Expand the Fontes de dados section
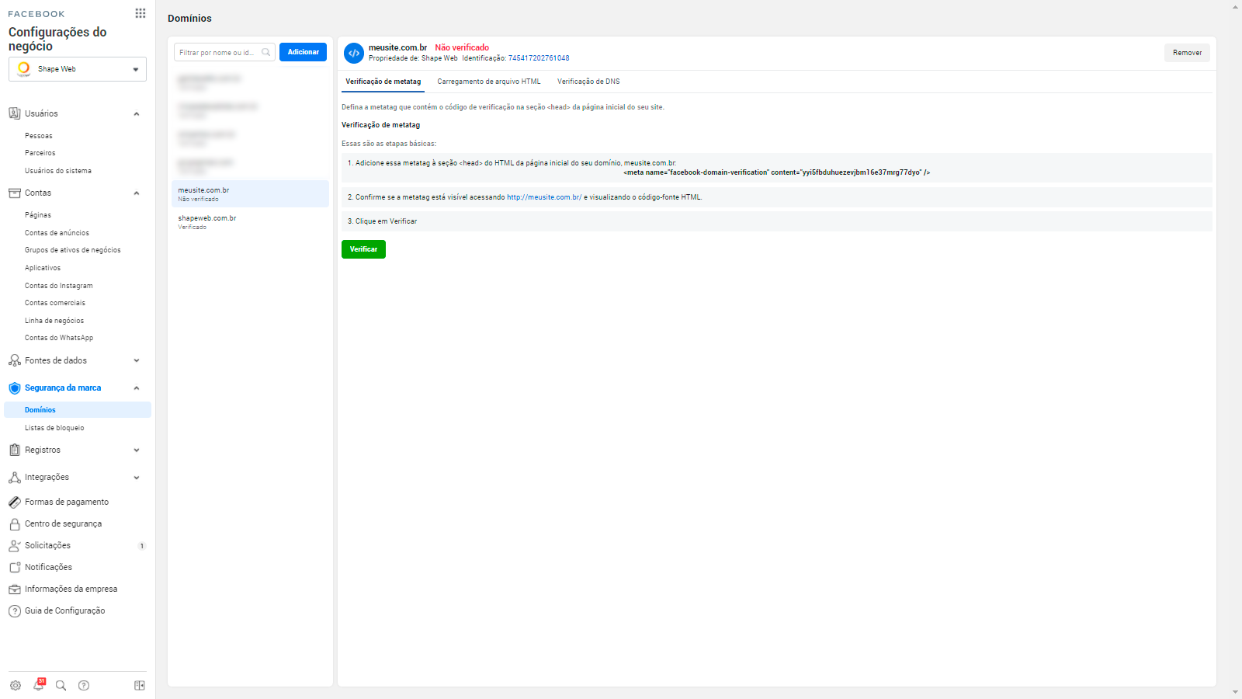 (x=137, y=360)
